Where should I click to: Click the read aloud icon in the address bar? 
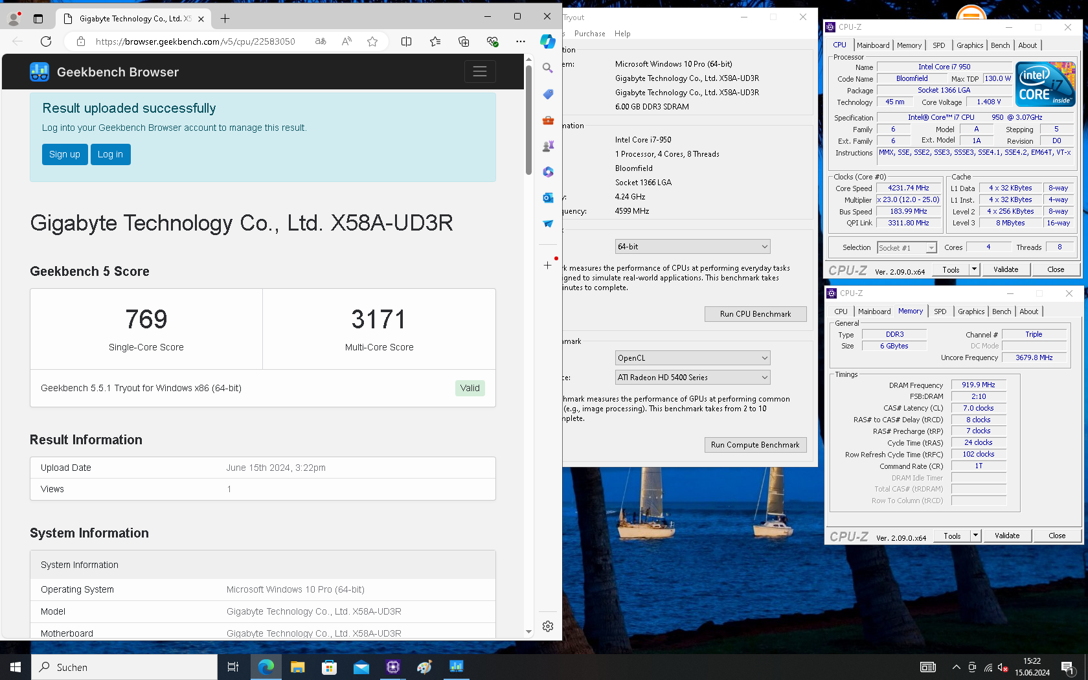click(x=346, y=41)
